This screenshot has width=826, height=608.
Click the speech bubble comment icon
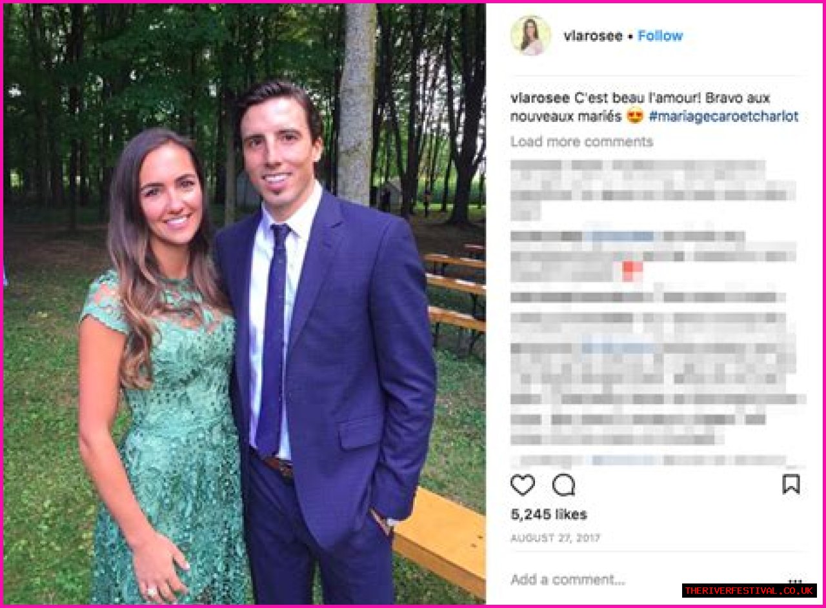tap(563, 485)
